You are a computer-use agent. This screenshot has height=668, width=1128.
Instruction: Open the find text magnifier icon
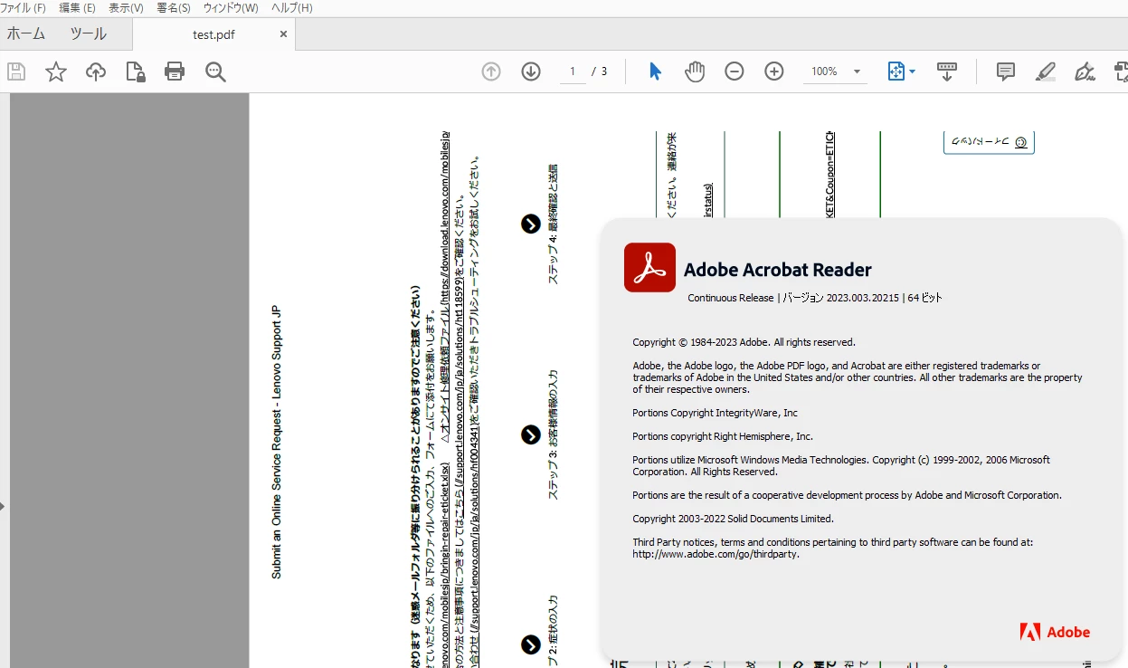pyautogui.click(x=215, y=72)
